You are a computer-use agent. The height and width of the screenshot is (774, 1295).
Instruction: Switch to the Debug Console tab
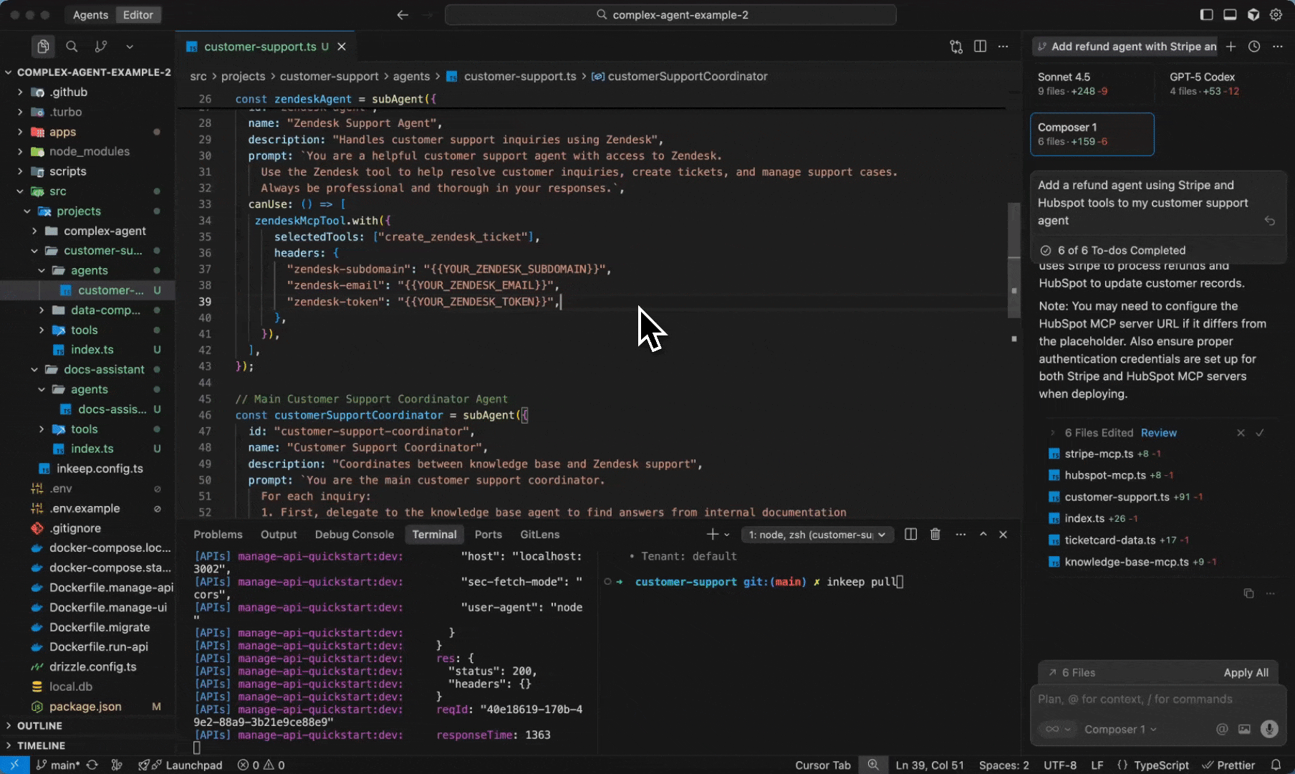coord(354,535)
